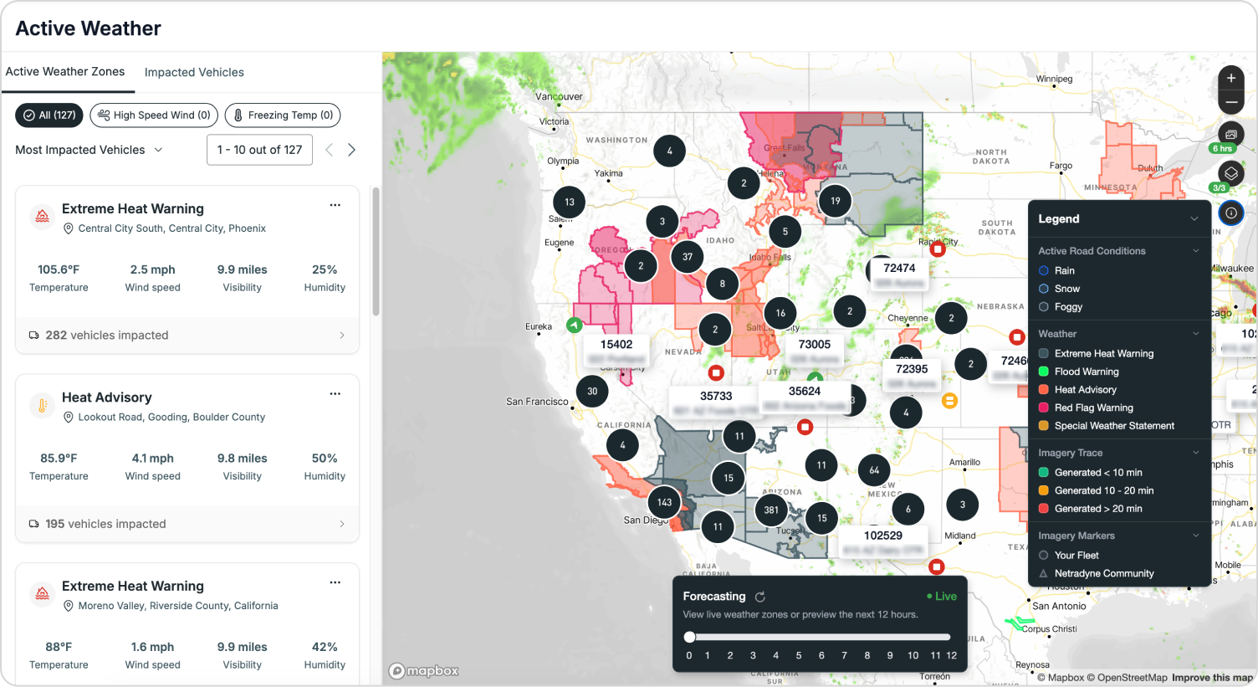Select the 30 cluster near San Francisco

(x=592, y=391)
